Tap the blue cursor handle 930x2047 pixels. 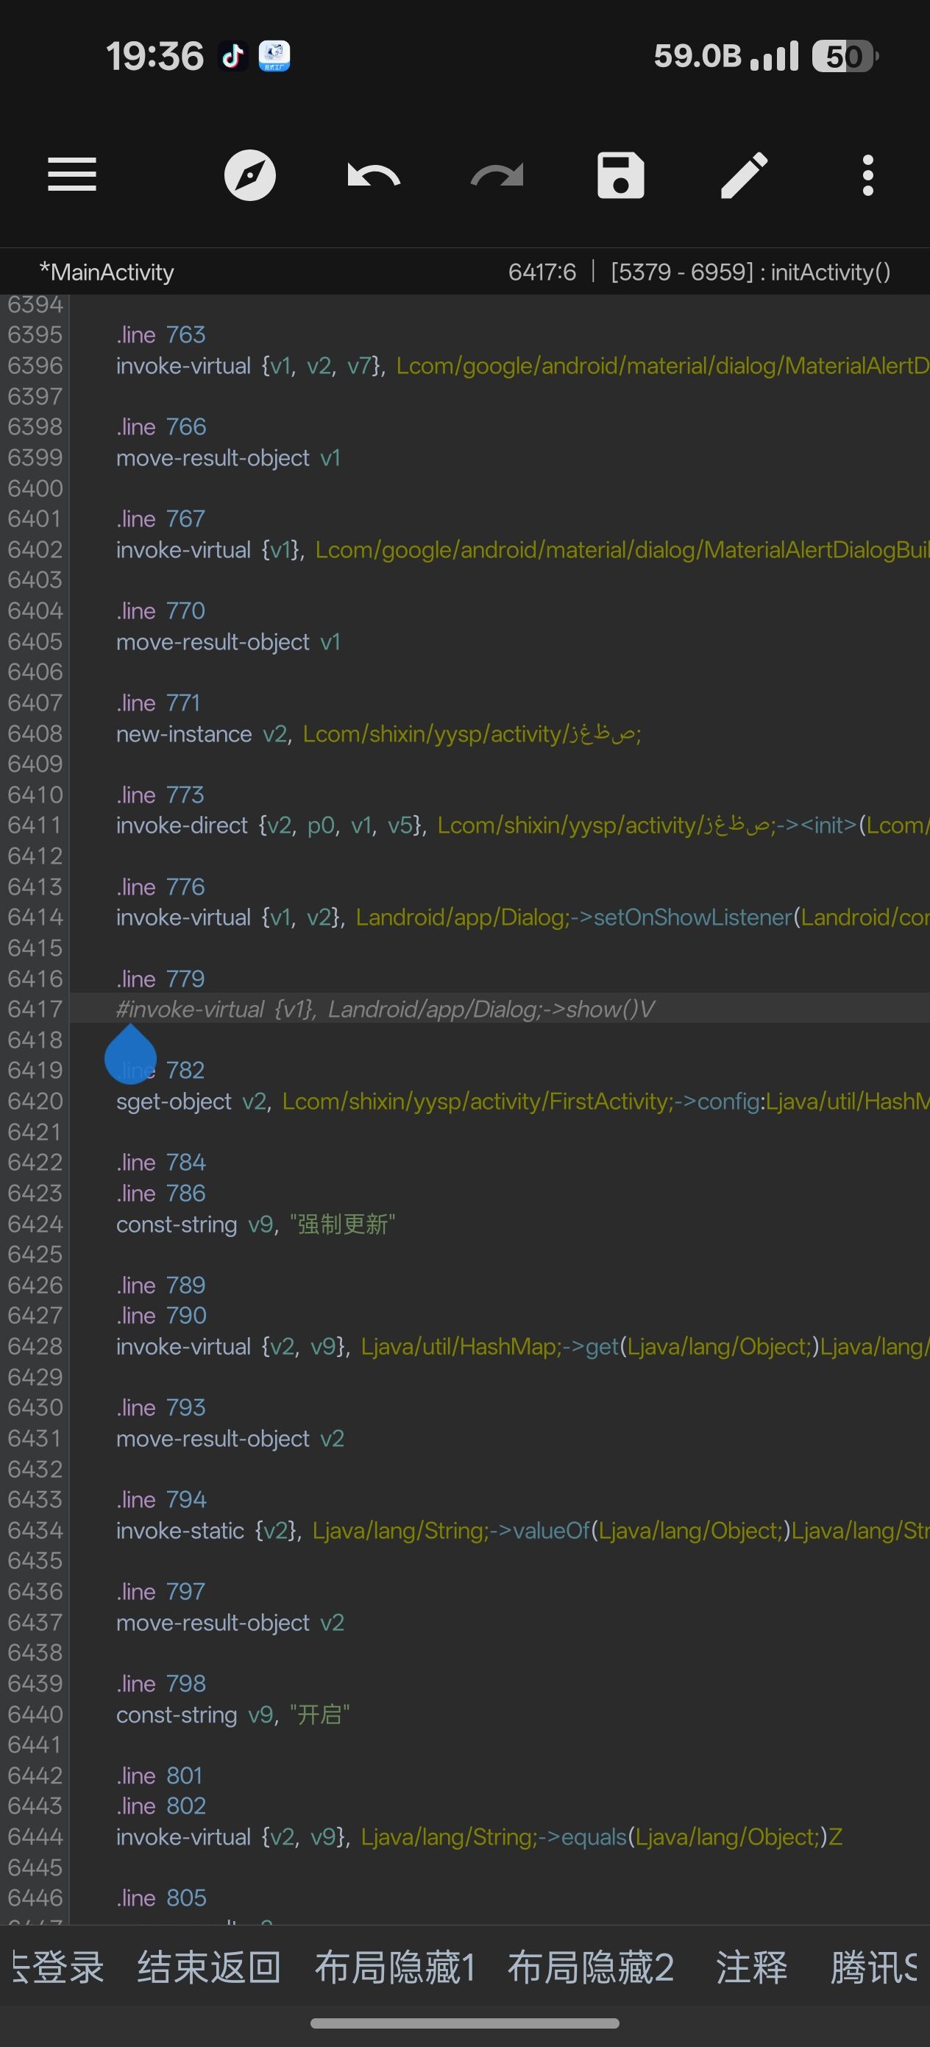click(x=130, y=1054)
